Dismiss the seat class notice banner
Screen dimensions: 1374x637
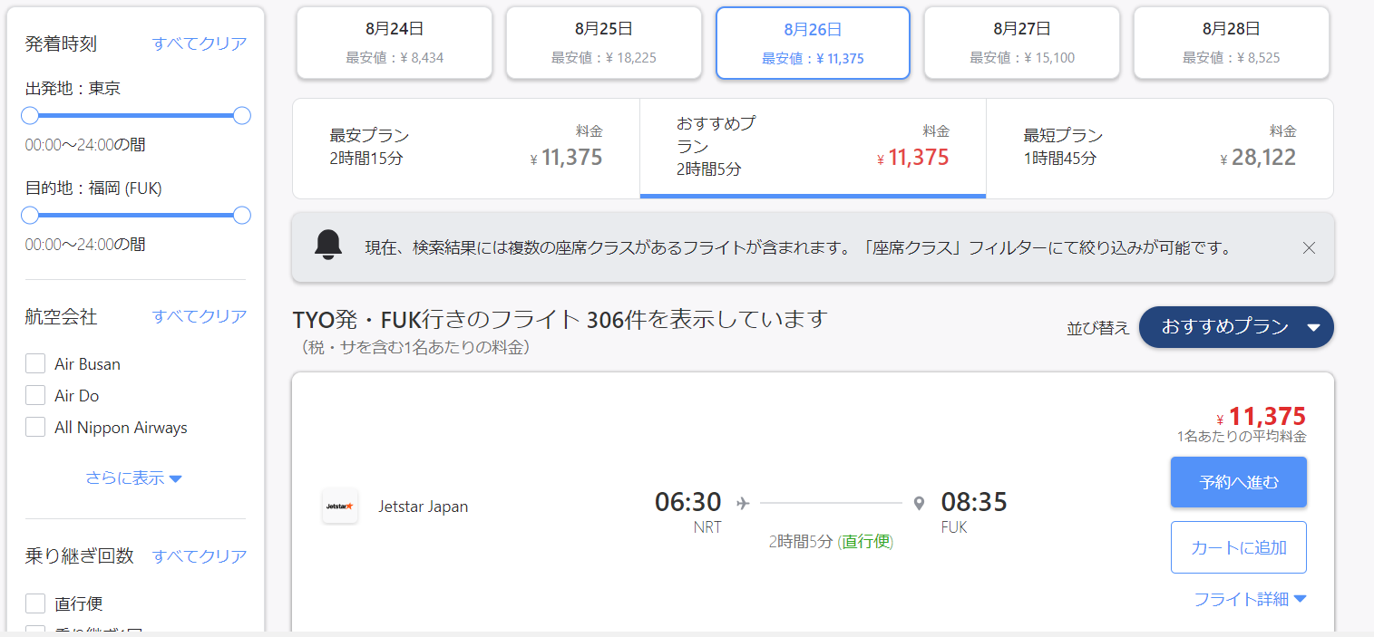click(x=1309, y=247)
